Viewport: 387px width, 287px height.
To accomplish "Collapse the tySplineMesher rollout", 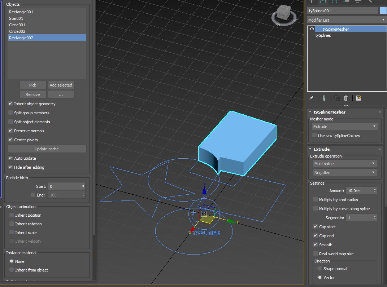I will [310, 112].
